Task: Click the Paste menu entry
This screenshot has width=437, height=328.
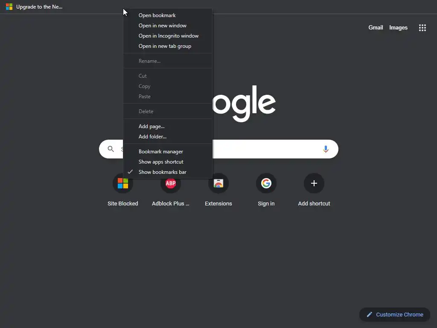Action: tap(168, 97)
